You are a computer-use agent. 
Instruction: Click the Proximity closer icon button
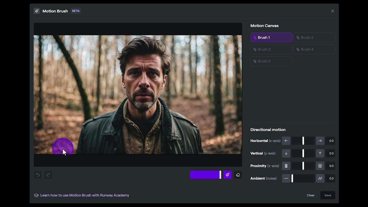coord(320,166)
